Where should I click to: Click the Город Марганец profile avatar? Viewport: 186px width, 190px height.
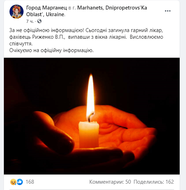tap(17, 12)
